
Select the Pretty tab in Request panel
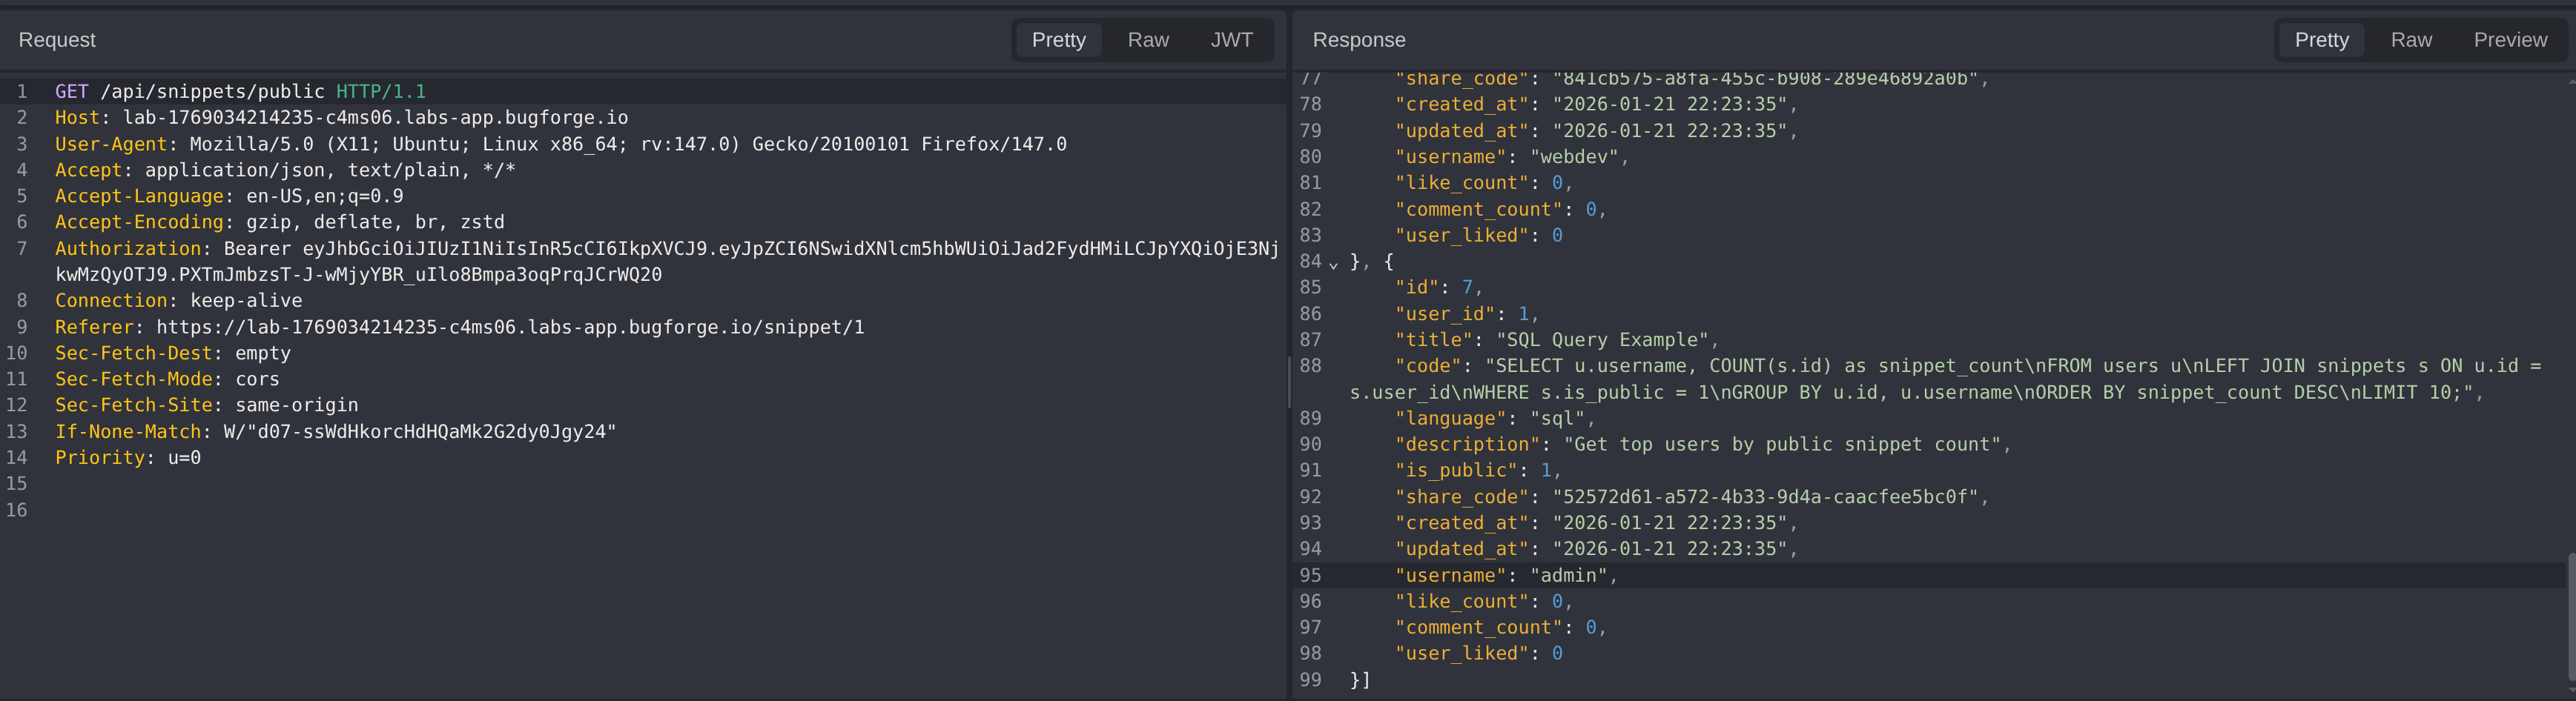(x=1058, y=40)
